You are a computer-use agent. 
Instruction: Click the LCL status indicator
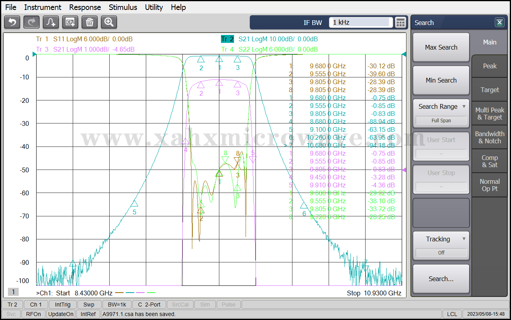coord(452,314)
